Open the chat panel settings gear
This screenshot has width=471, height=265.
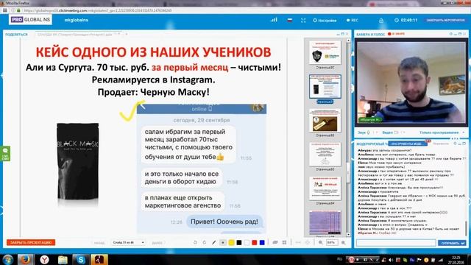455,144
